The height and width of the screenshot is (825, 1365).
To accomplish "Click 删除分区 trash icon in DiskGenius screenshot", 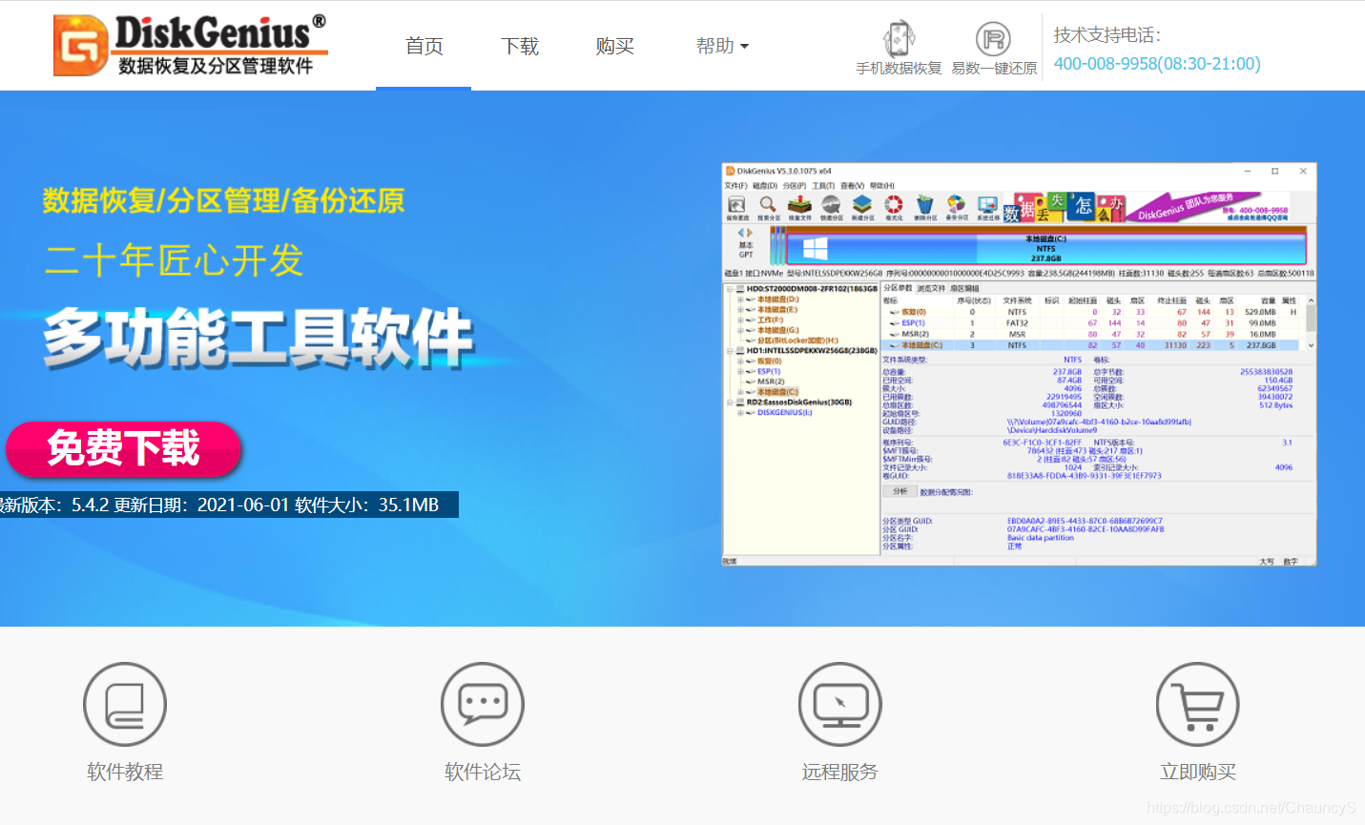I will (x=925, y=208).
